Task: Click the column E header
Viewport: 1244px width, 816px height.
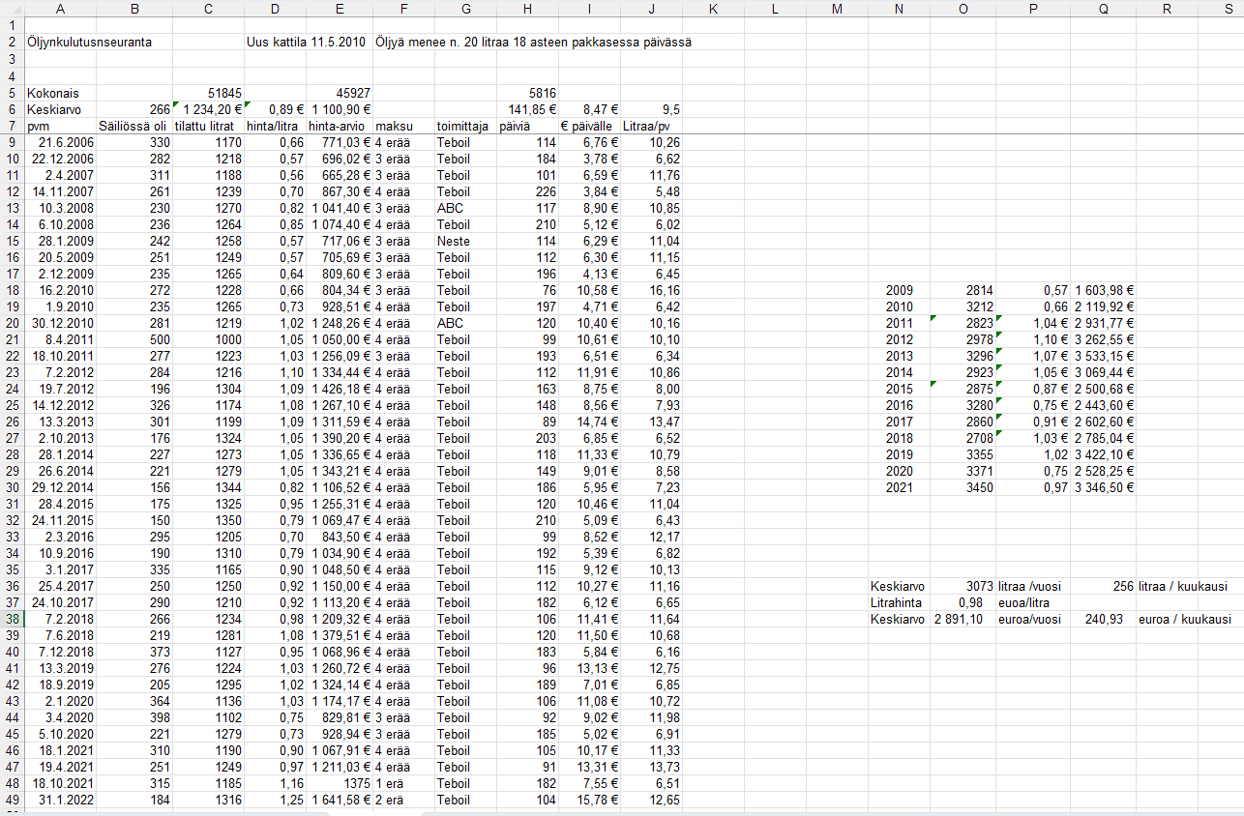Action: (340, 9)
